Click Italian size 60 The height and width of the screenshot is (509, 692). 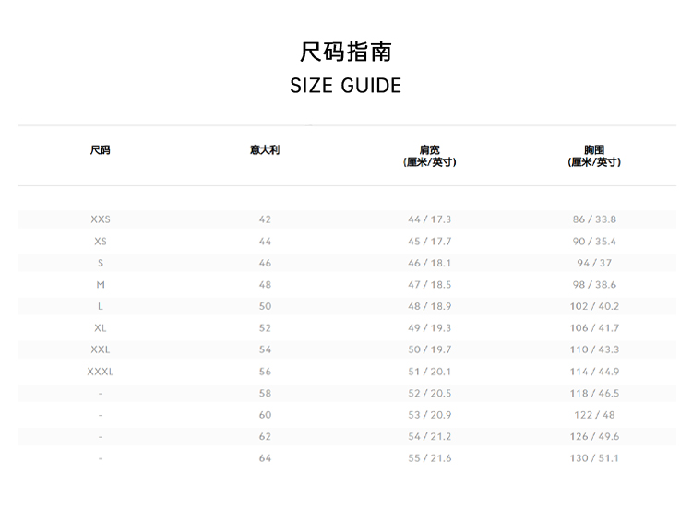click(265, 415)
